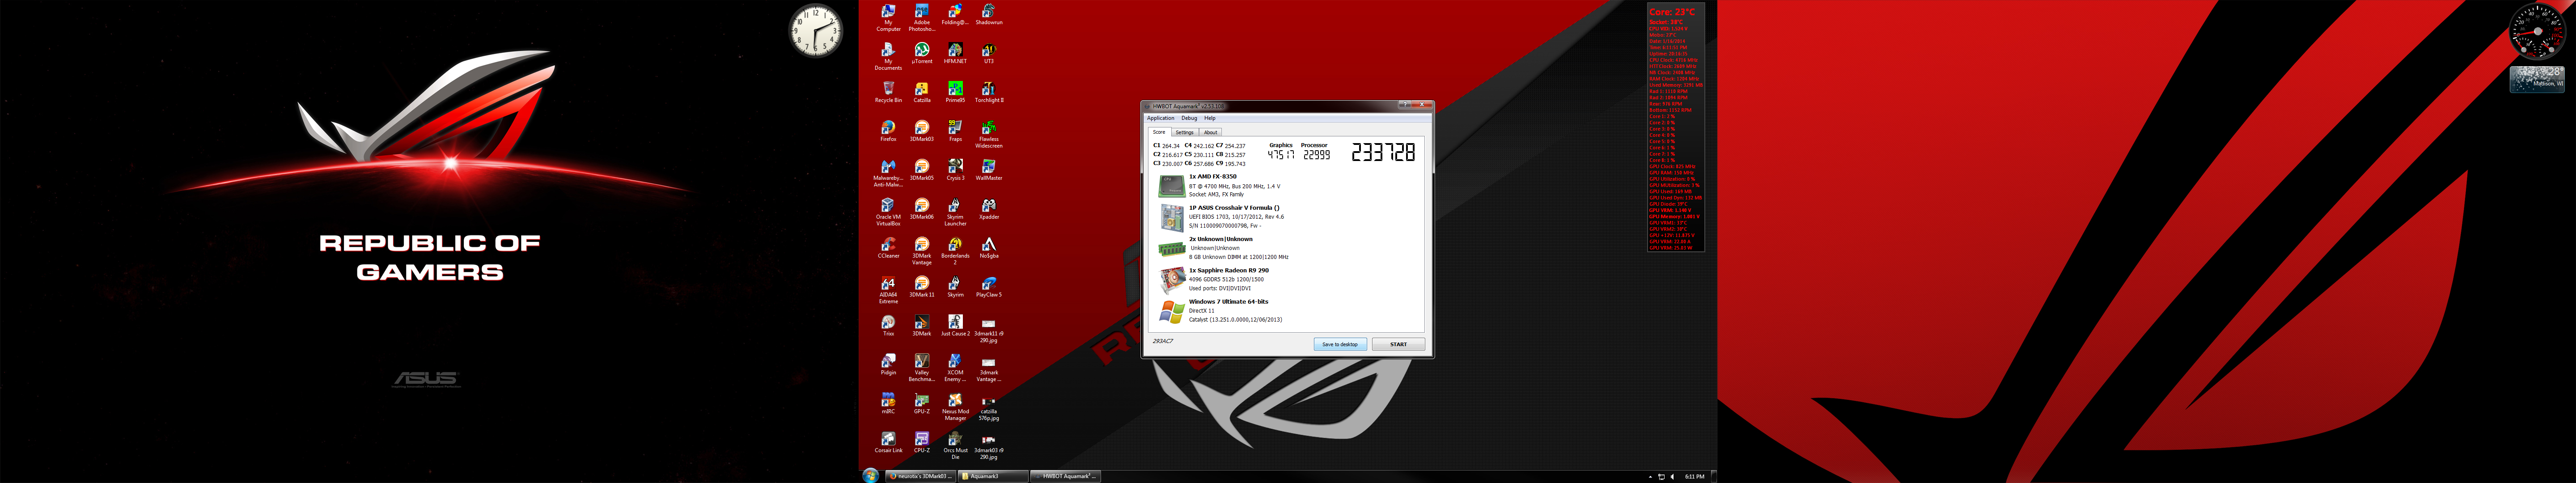Select the Score tab
This screenshot has height=483, width=2576.
click(x=1159, y=132)
